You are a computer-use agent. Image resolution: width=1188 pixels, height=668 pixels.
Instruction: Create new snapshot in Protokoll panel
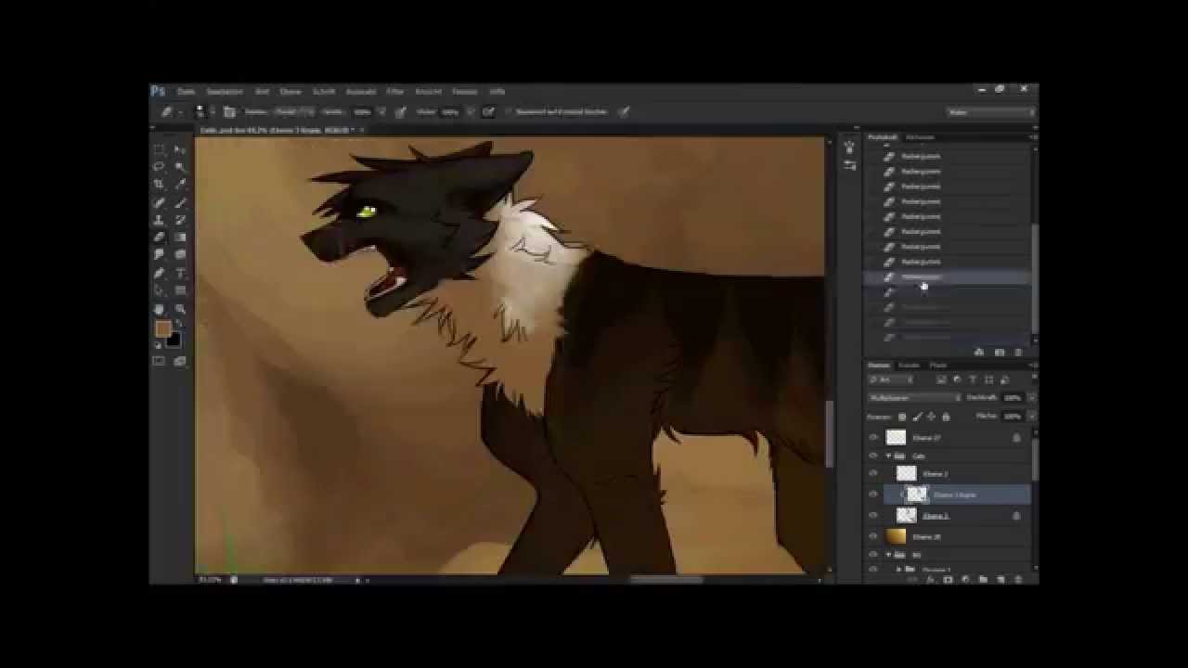(1000, 353)
